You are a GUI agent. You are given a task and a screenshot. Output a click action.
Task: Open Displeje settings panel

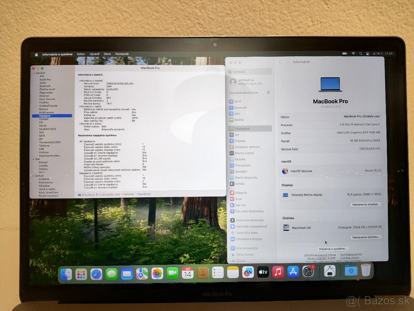click(240, 141)
